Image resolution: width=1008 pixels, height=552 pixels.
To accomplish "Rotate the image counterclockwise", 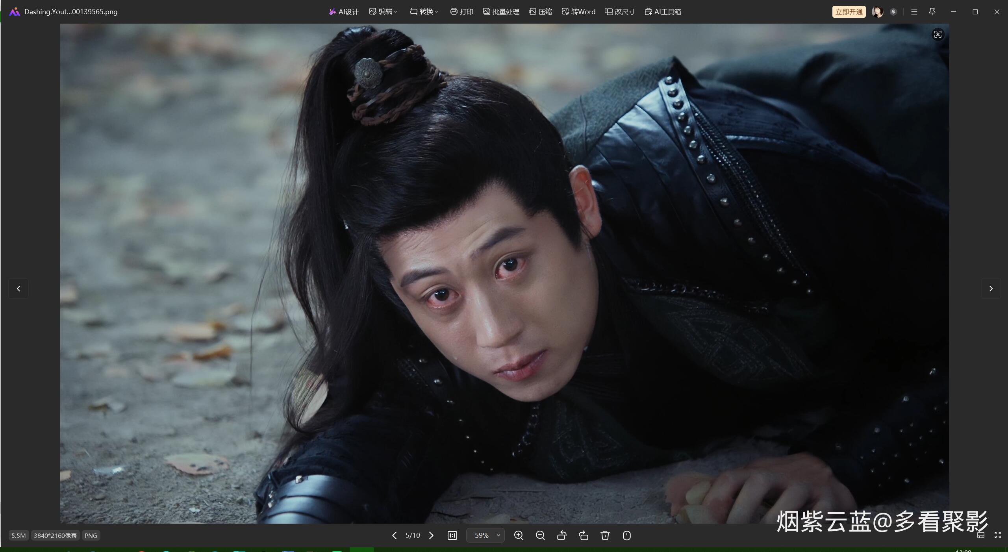I will (x=562, y=535).
